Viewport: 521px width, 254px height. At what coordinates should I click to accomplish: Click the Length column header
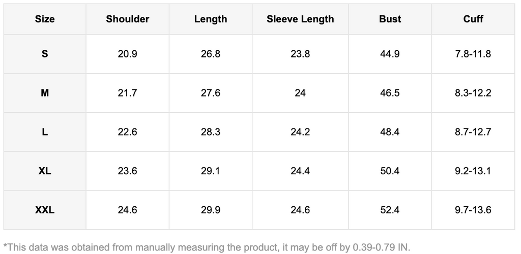coord(211,19)
